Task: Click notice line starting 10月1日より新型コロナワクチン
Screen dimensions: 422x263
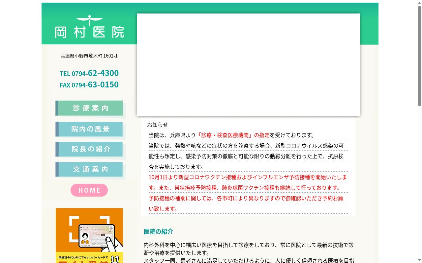Action: [x=248, y=182]
